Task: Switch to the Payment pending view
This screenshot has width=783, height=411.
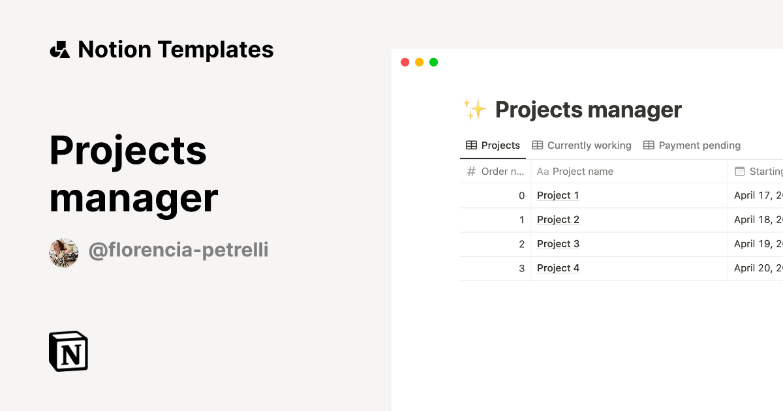Action: tap(699, 145)
